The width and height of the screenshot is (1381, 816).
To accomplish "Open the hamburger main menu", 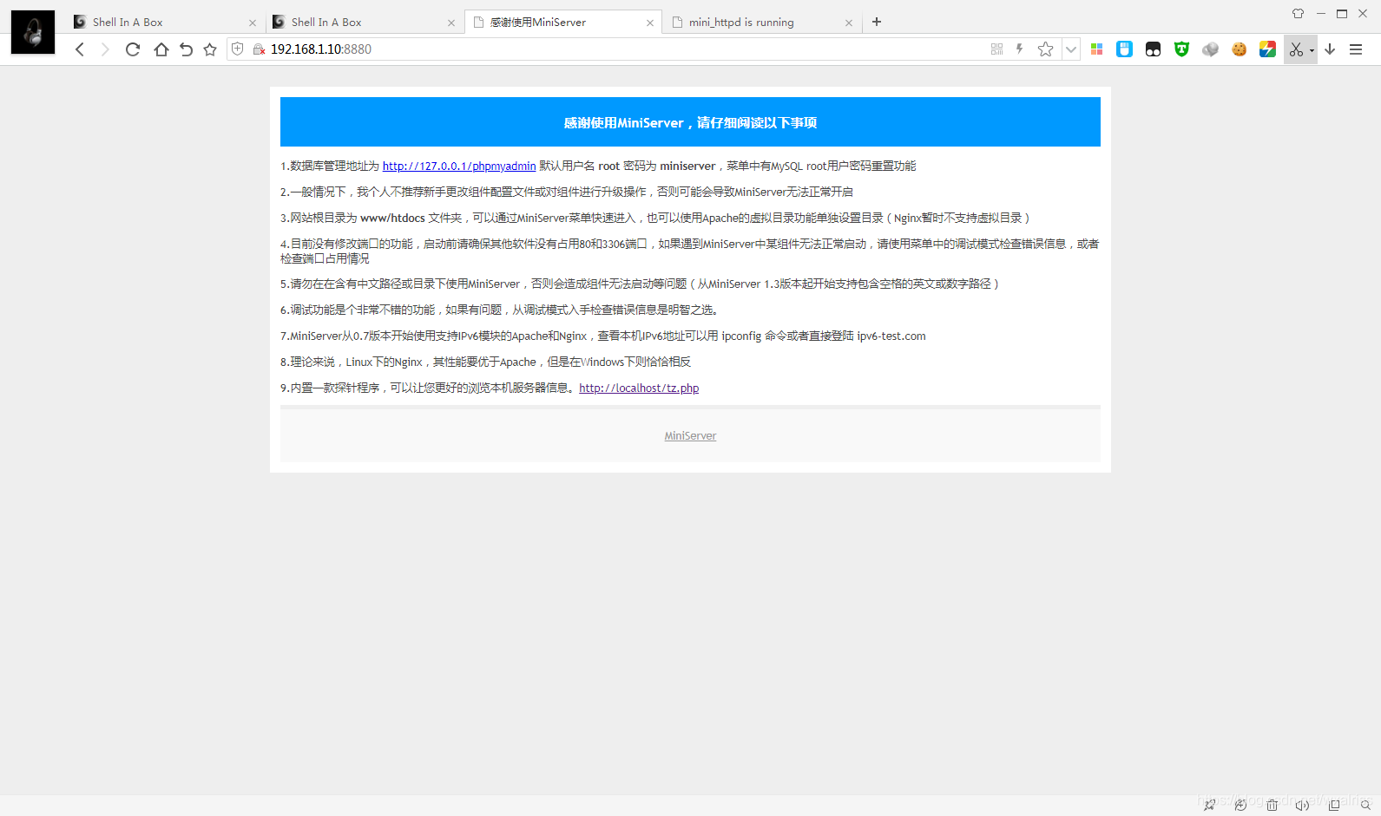I will (x=1356, y=49).
